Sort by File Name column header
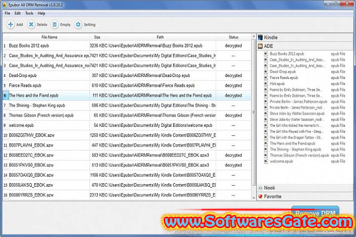Screen dimensions: 356x237 click(x=49, y=37)
